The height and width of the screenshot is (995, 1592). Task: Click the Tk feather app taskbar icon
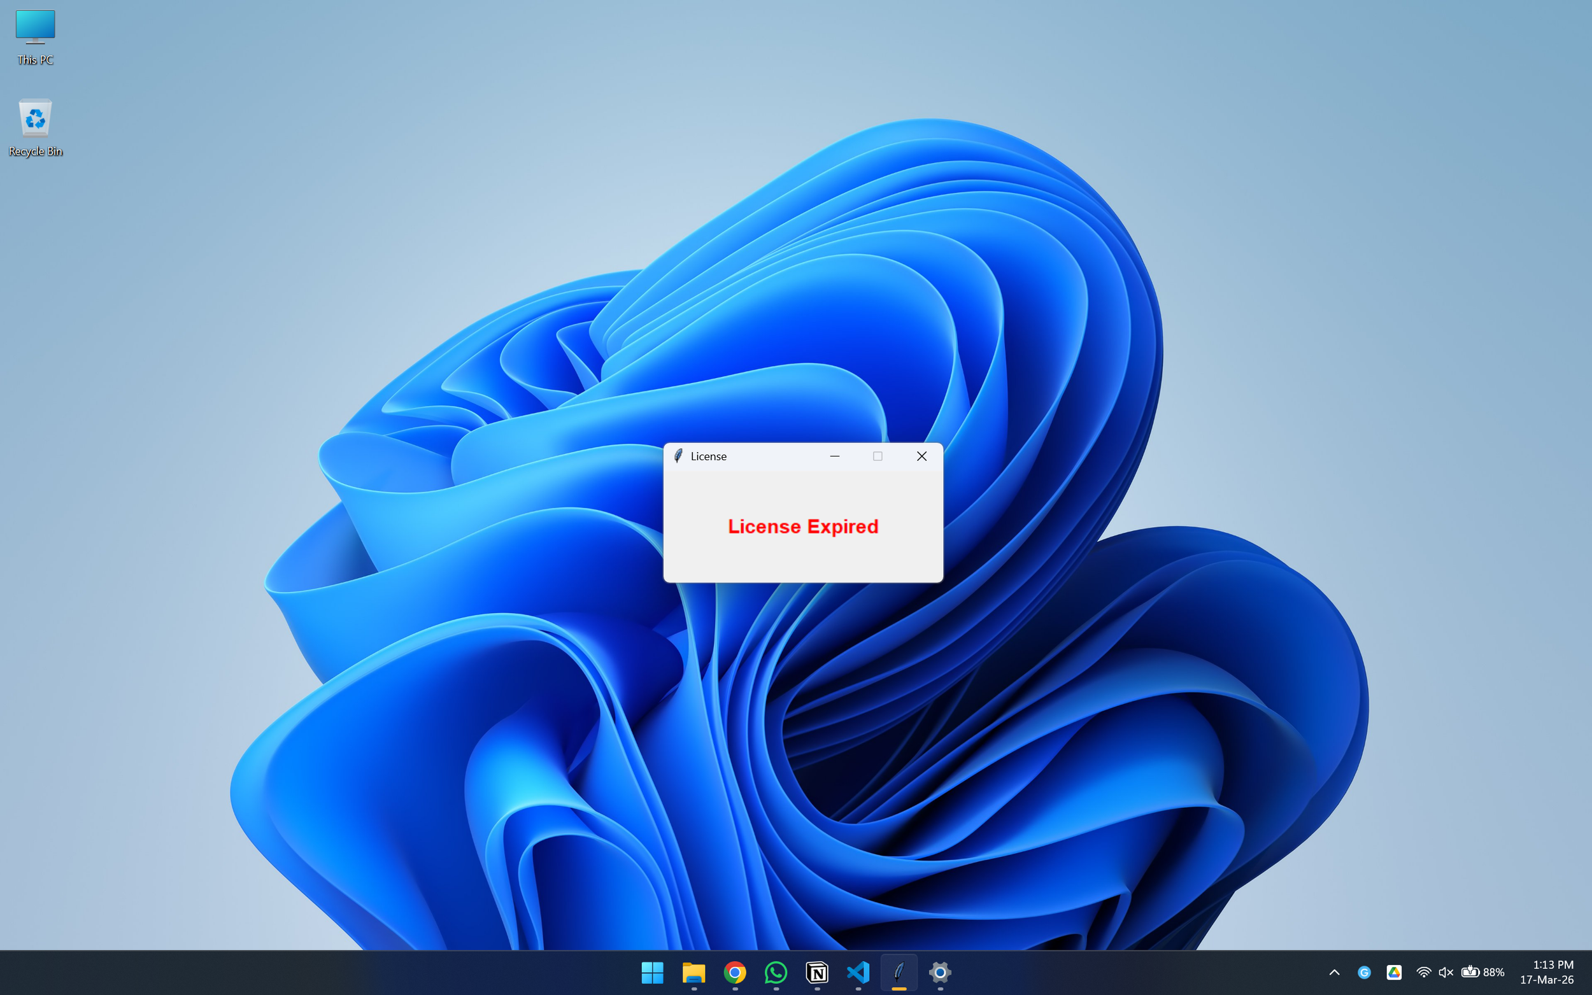(899, 972)
